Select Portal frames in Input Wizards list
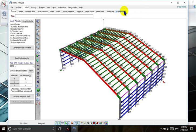This screenshot has height=132, width=196. click(x=16, y=24)
